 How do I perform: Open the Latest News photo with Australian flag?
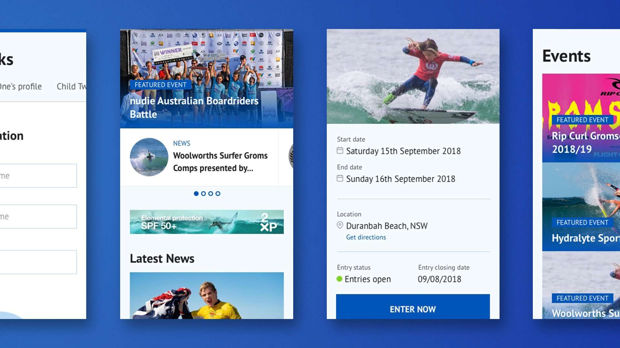[207, 295]
